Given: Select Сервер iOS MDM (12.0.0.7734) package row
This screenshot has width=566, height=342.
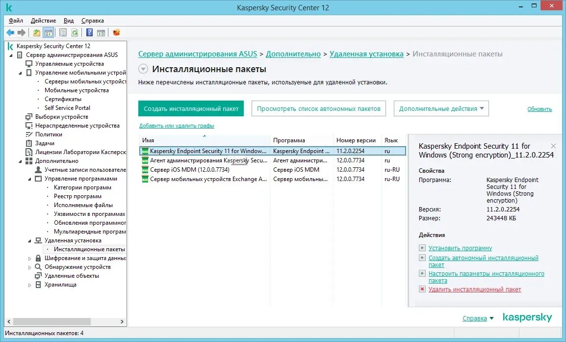Looking at the screenshot, I should (x=273, y=170).
